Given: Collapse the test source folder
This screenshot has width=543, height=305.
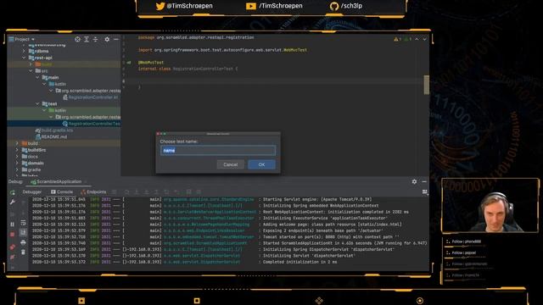Looking at the screenshot, I should tap(37, 103).
